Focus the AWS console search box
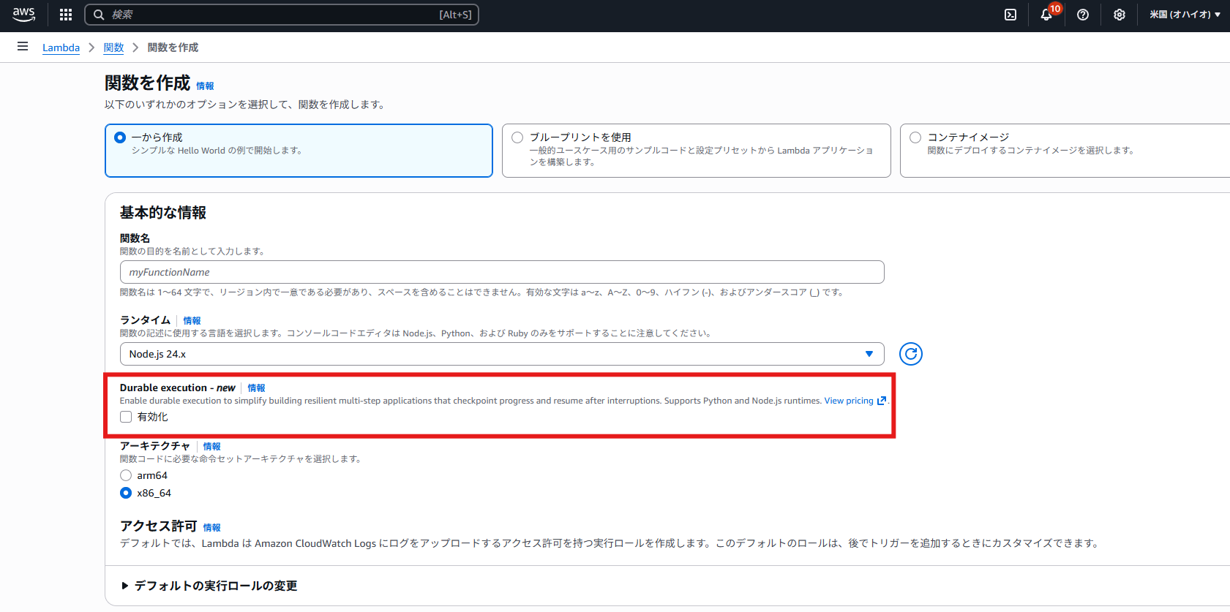Screen dimensions: 1230x612 tap(282, 15)
